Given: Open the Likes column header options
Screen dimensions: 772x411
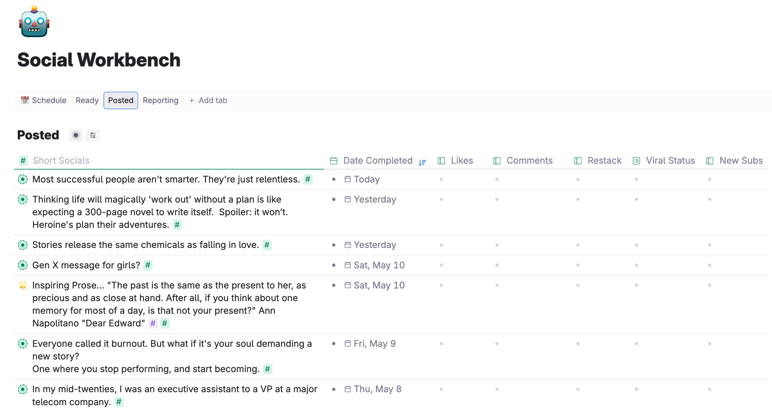Looking at the screenshot, I should click(462, 160).
